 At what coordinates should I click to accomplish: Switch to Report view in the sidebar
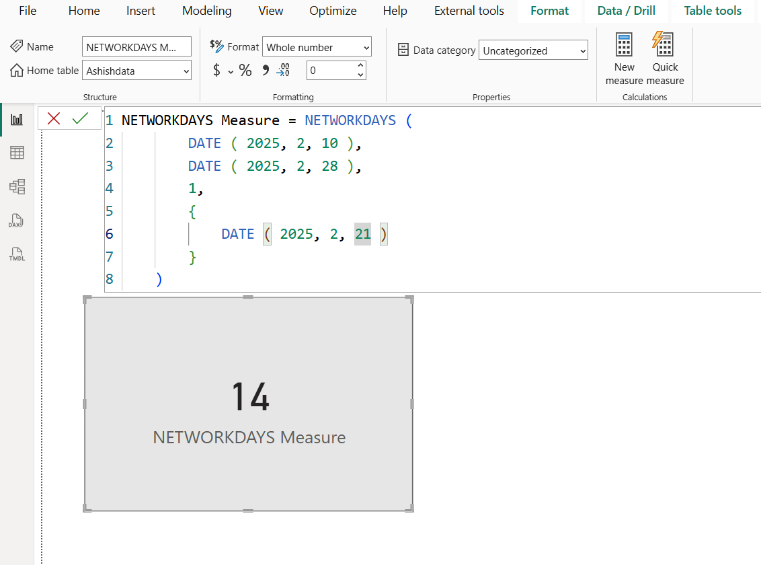click(x=17, y=119)
